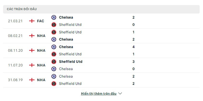
Task: Click Sheffield Utd crest in 21.03.21 match
Action: (x=54, y=25)
